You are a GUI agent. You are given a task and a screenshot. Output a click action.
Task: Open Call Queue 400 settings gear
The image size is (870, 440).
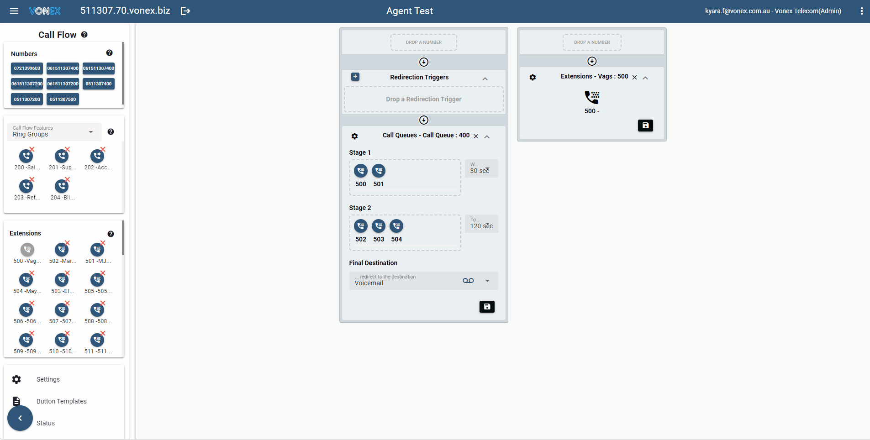click(355, 136)
